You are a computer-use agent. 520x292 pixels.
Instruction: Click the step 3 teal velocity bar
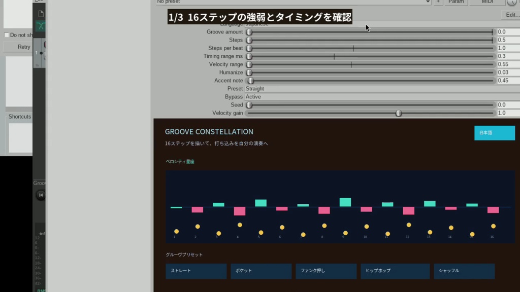pyautogui.click(x=218, y=205)
